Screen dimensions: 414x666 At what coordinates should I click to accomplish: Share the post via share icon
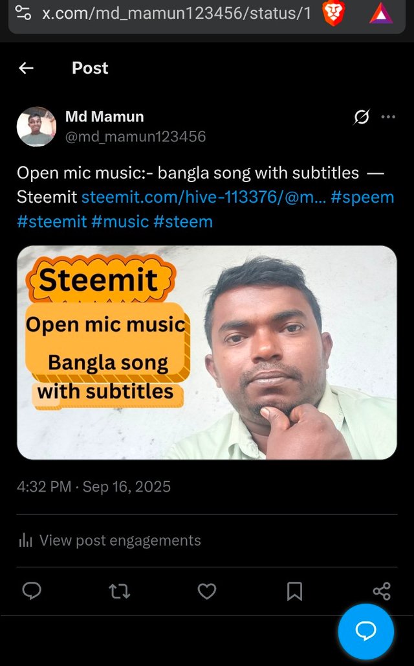pyautogui.click(x=382, y=591)
